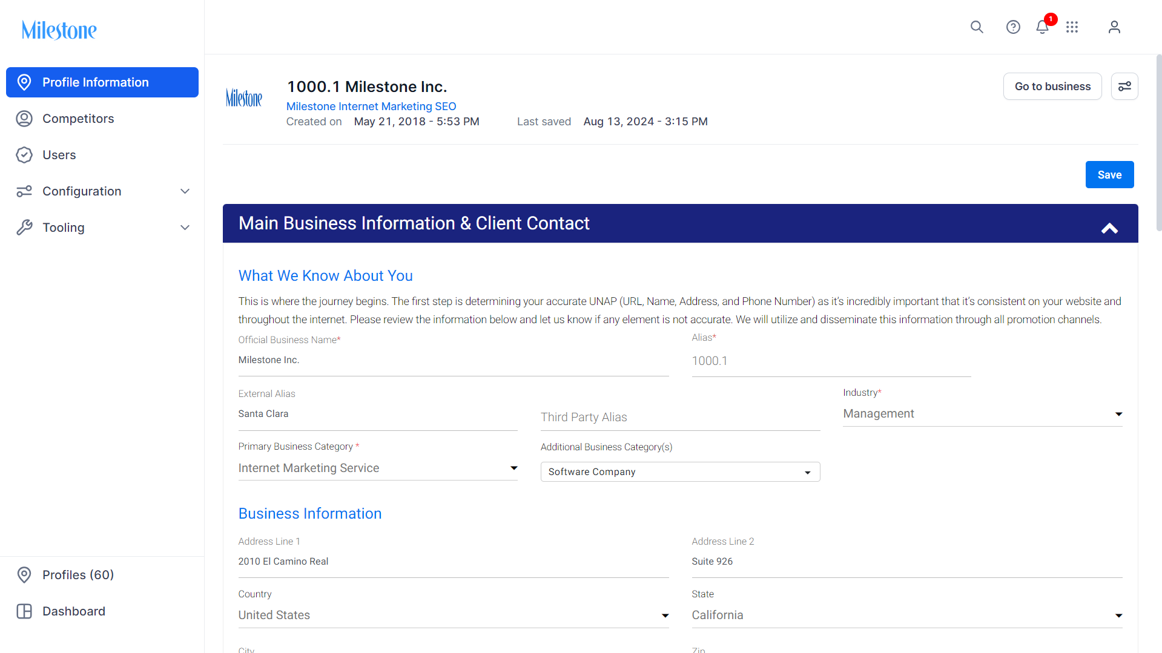Open Milestone Internet Marketing SEO link
This screenshot has height=653, width=1162.
[371, 107]
